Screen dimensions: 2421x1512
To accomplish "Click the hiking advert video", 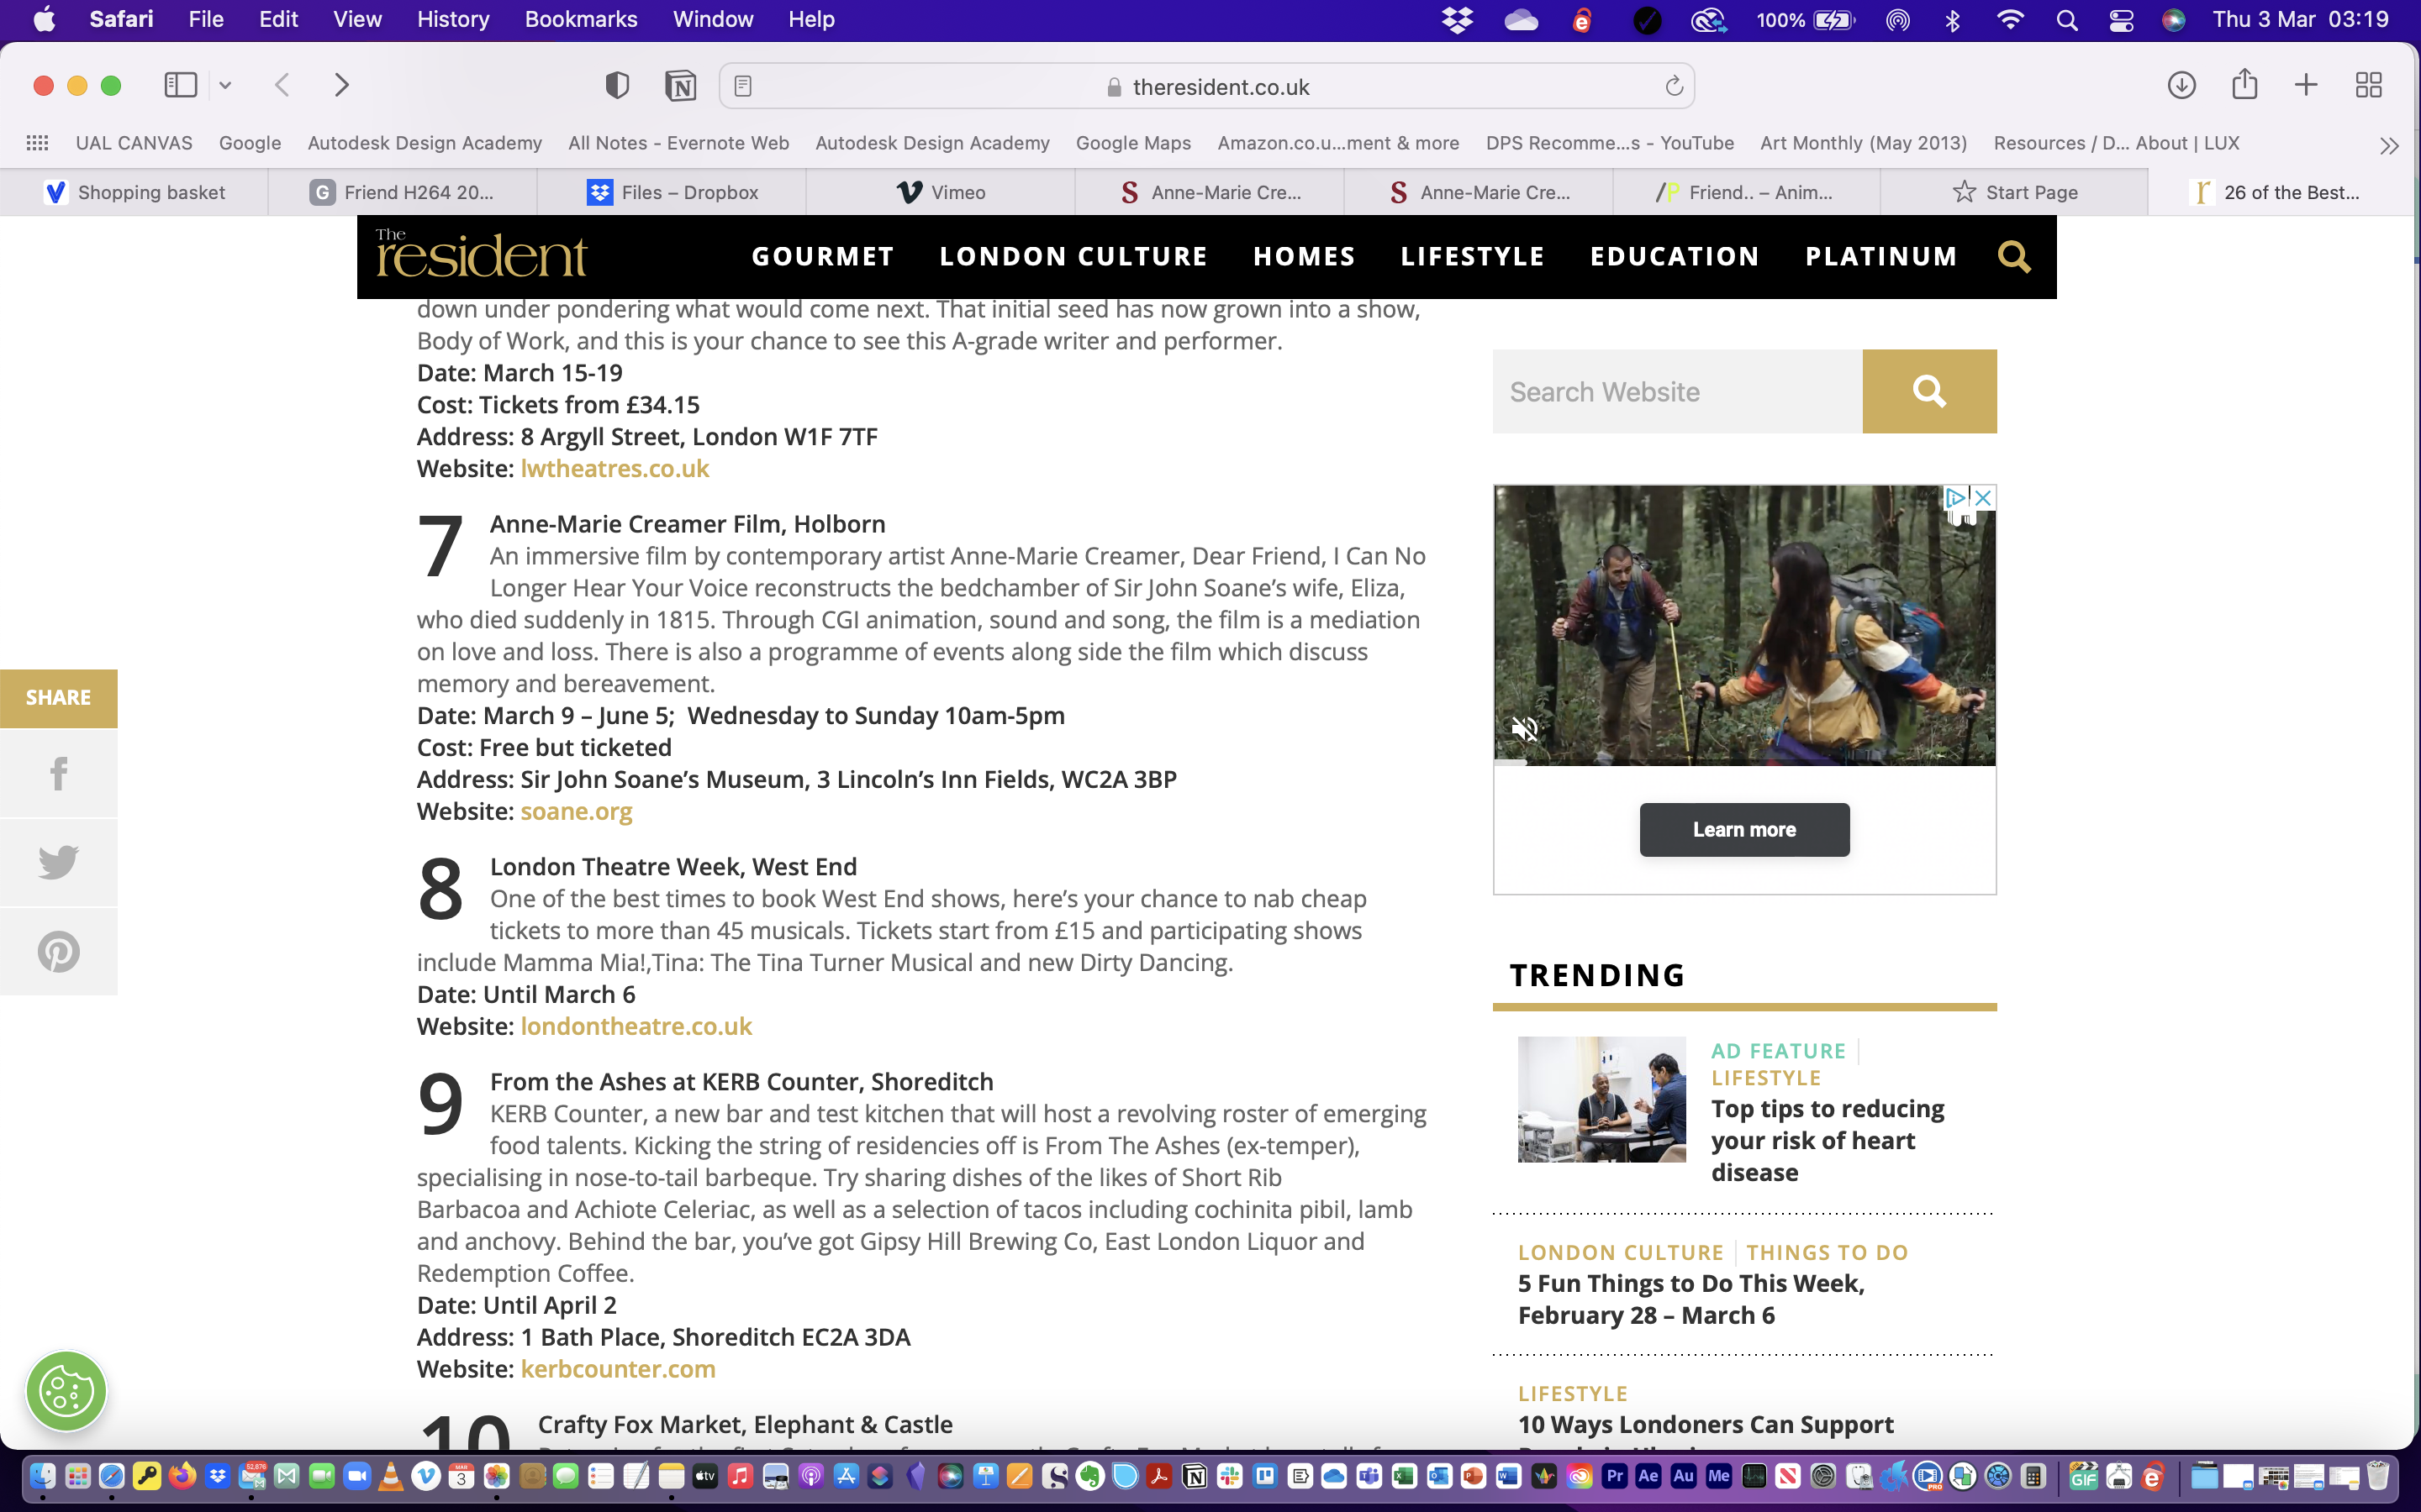I will (x=1743, y=625).
